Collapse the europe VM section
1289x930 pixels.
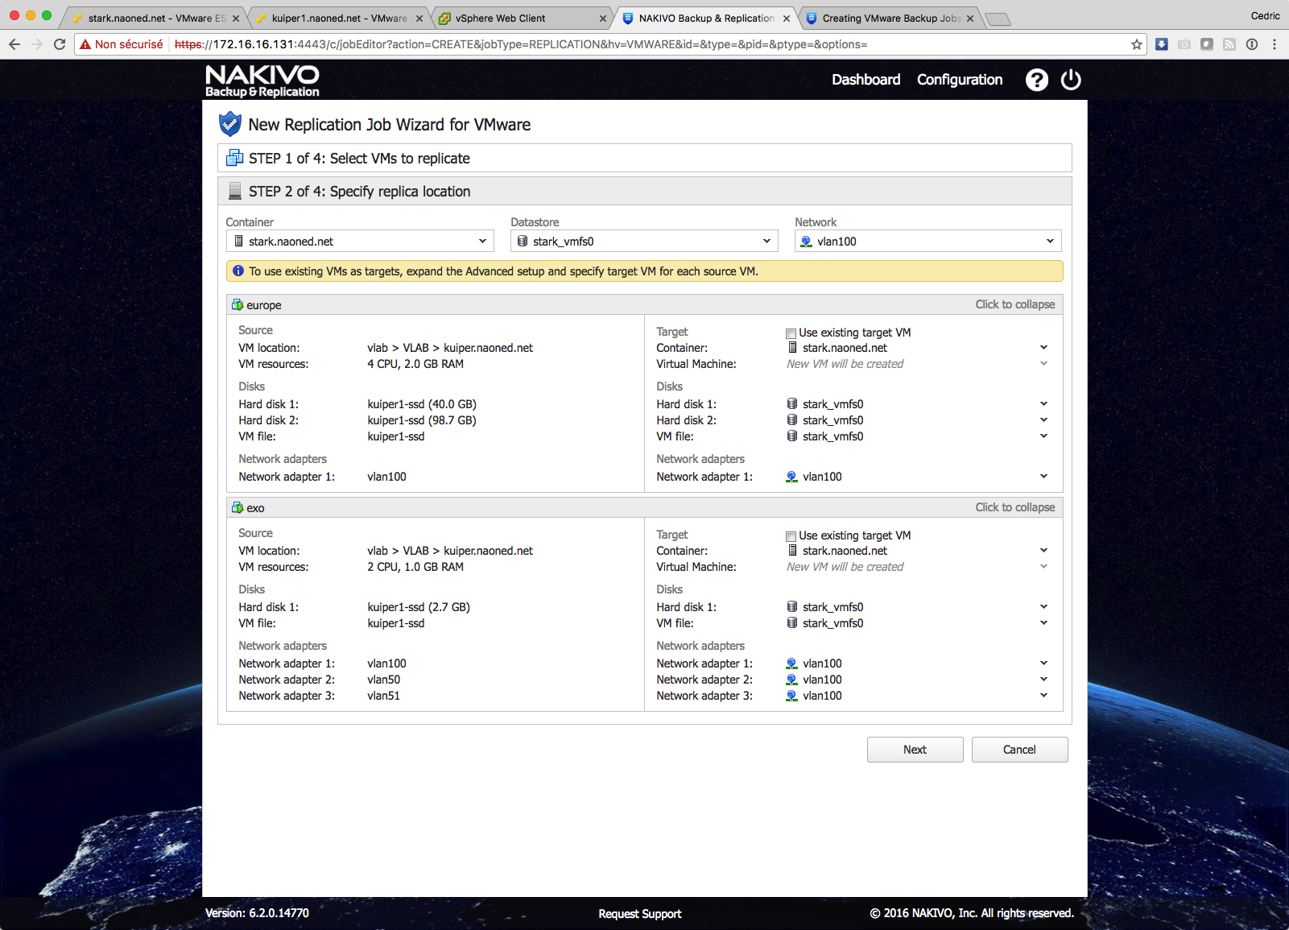[1014, 304]
